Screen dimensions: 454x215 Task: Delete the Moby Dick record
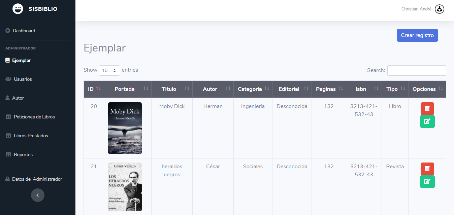point(427,108)
